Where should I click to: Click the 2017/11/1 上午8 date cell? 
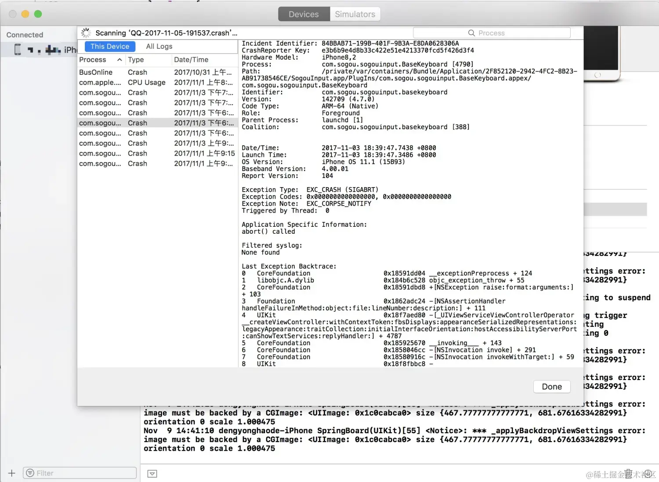203,82
